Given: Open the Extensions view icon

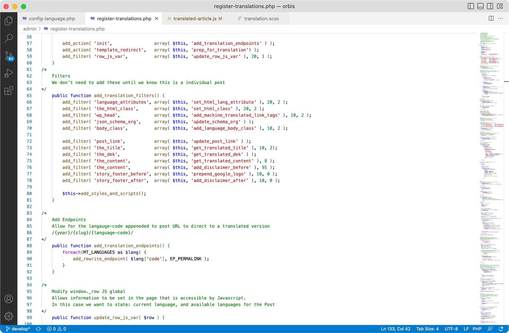Looking at the screenshot, I should 9,91.
